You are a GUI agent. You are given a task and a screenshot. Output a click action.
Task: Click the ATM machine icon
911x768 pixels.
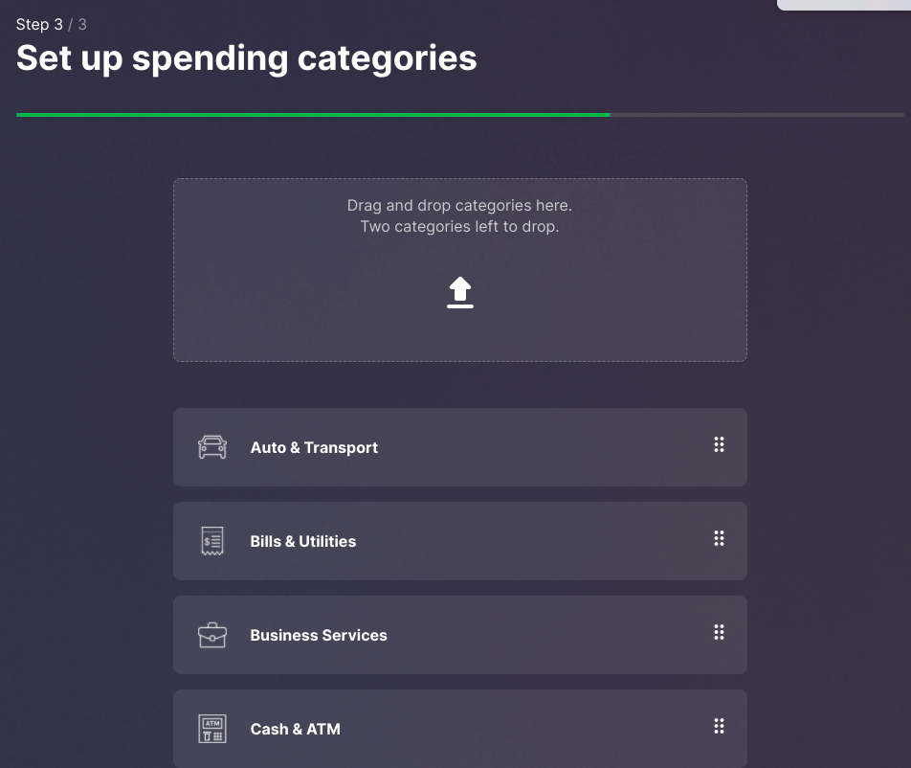pyautogui.click(x=212, y=729)
